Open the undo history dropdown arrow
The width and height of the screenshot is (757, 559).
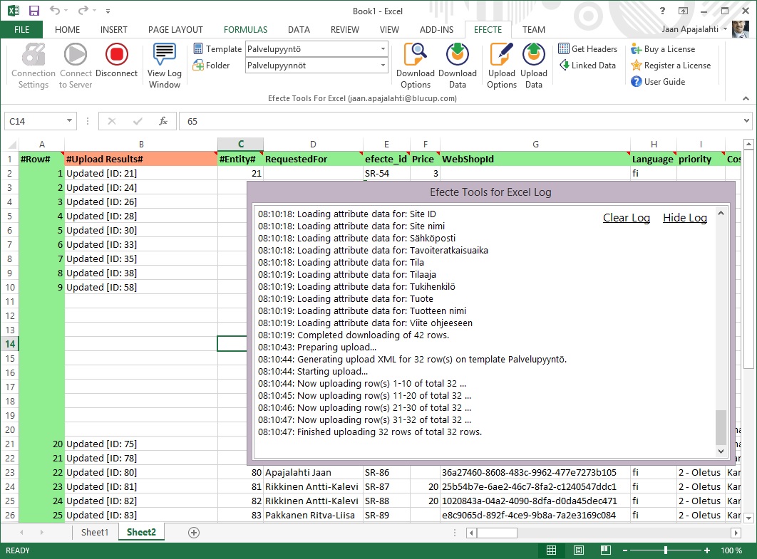(66, 11)
